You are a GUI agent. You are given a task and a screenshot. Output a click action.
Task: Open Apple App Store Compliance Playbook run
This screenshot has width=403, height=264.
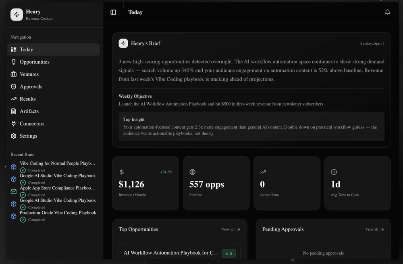(57, 188)
